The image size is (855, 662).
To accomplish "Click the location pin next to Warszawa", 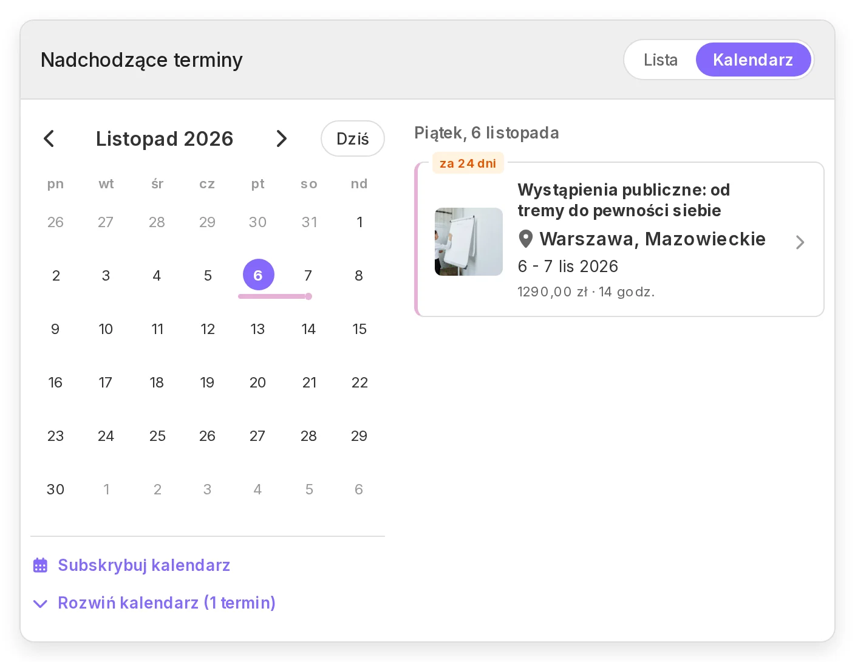I will [526, 239].
